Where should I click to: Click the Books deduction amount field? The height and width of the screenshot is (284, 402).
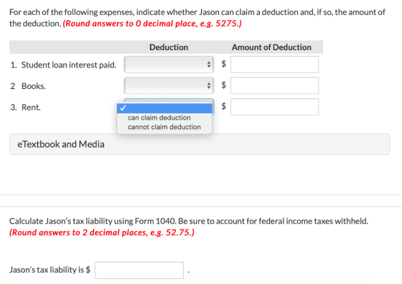(274, 85)
